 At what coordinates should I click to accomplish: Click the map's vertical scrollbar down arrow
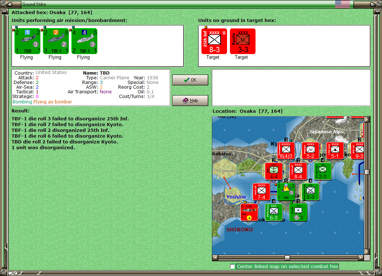(367, 251)
